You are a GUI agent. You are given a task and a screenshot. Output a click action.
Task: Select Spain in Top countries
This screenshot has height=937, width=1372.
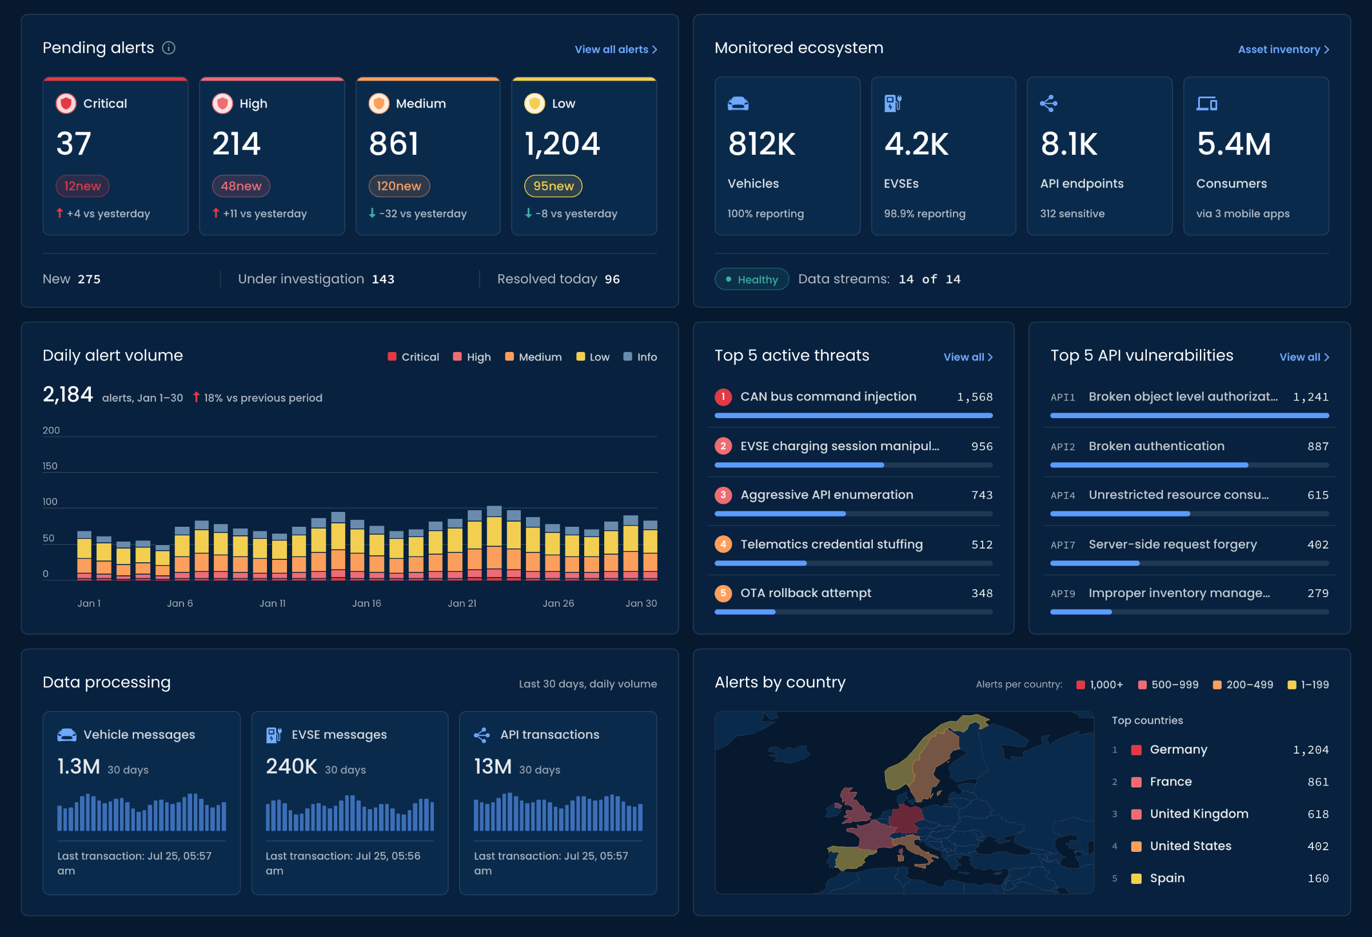tap(1221, 878)
